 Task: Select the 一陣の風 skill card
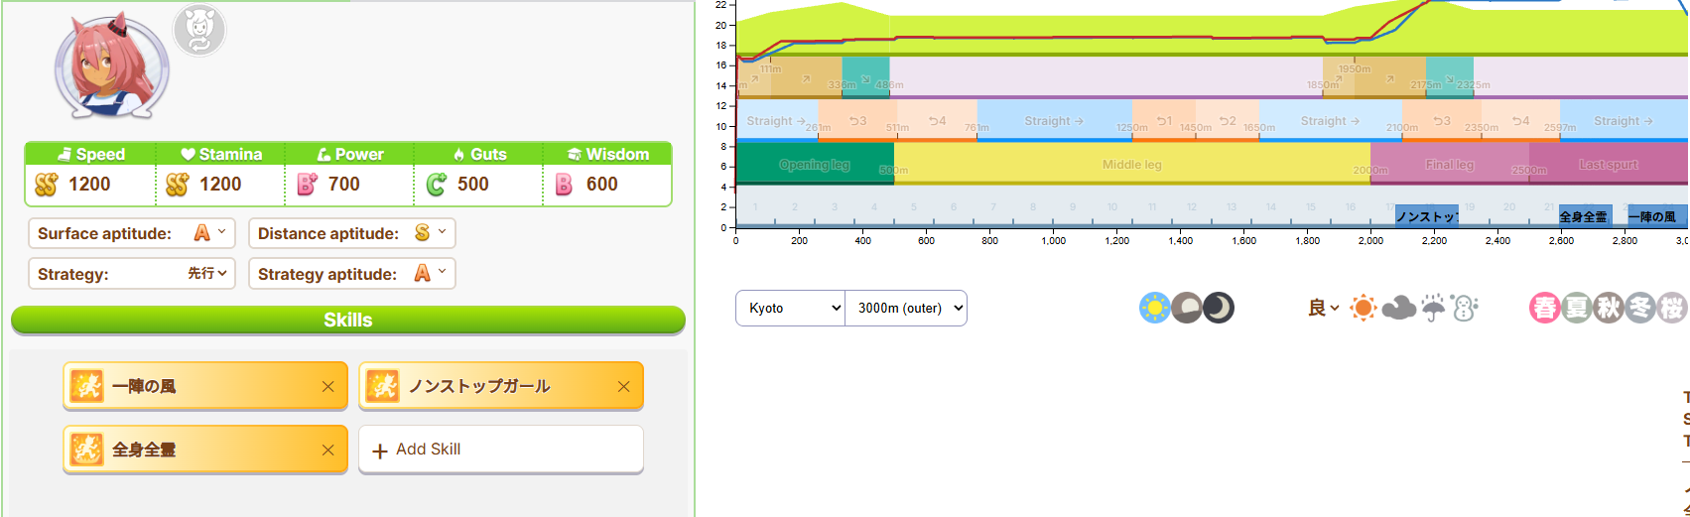205,386
